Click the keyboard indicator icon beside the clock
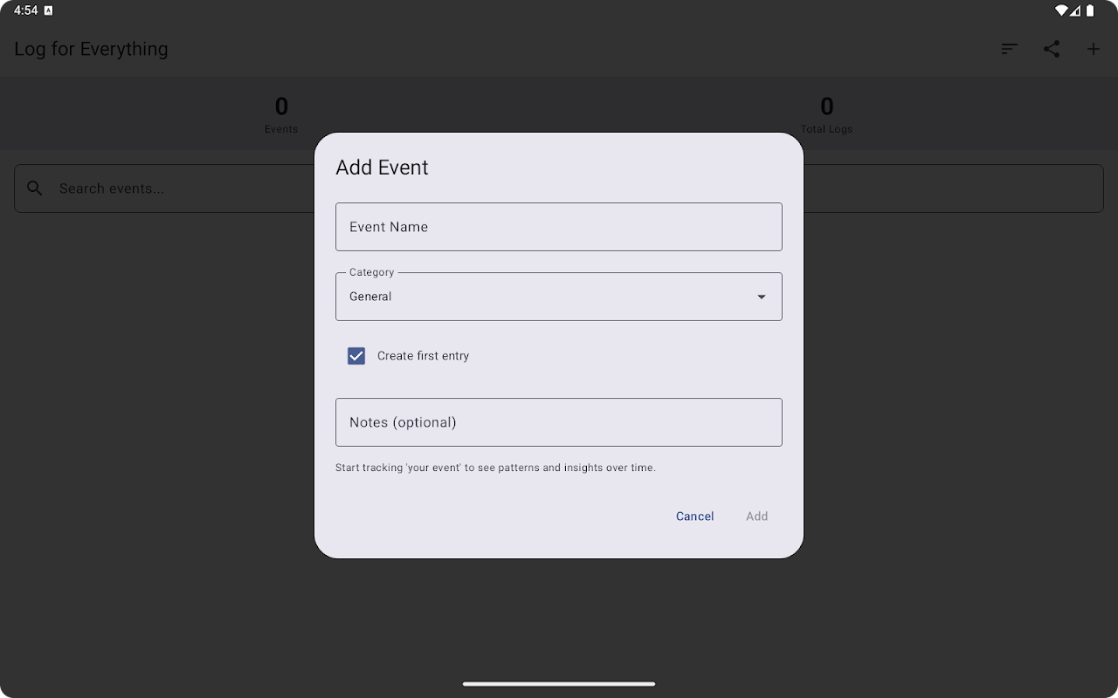 coord(48,10)
